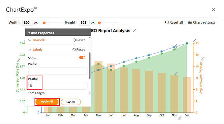Click into the Postfix input field

58,86
